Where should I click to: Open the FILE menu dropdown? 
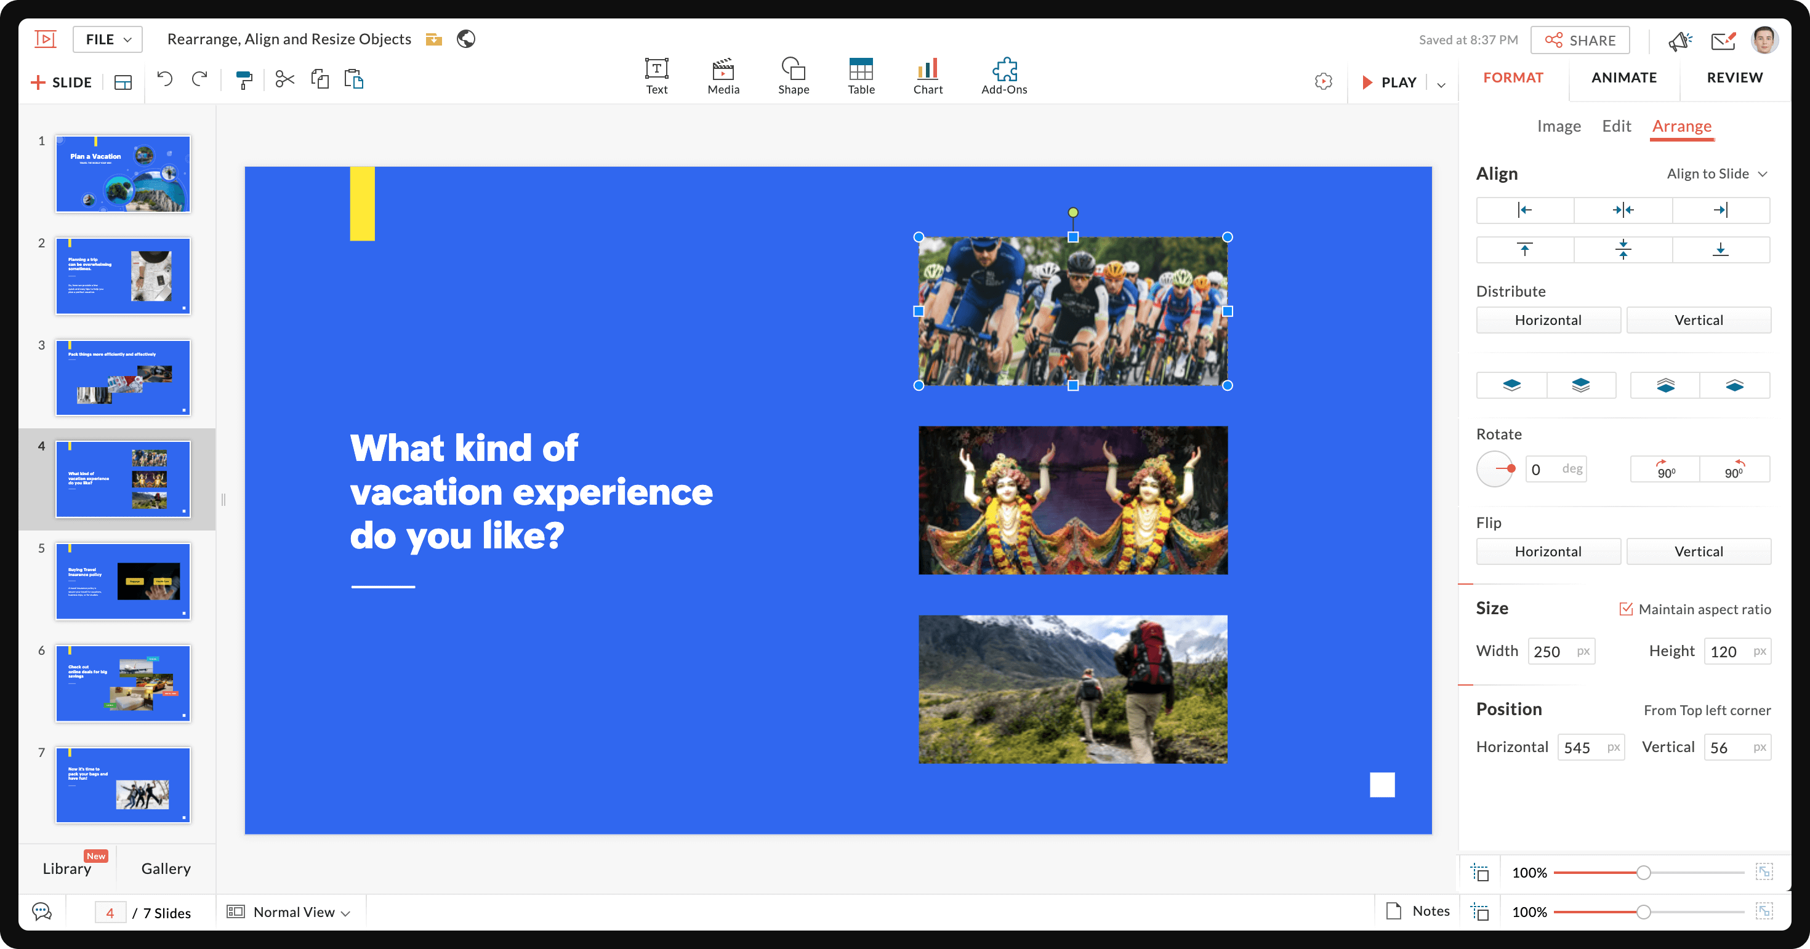108,39
